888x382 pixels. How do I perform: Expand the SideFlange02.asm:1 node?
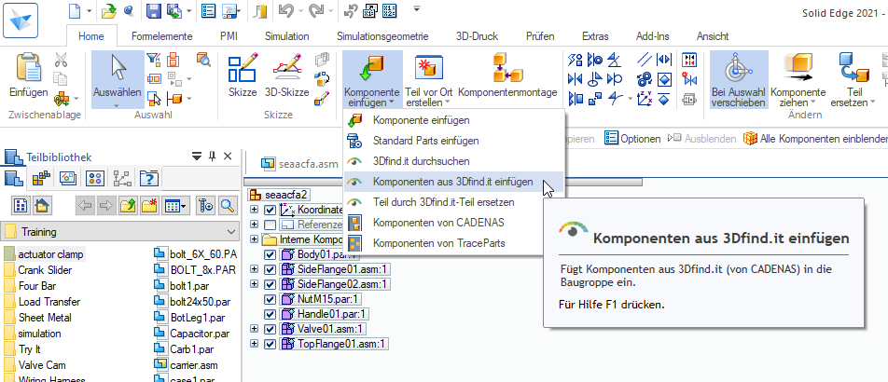click(x=254, y=283)
